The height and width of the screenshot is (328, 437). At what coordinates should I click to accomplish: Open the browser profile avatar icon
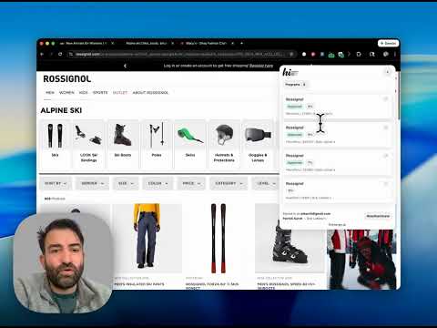[x=386, y=55]
